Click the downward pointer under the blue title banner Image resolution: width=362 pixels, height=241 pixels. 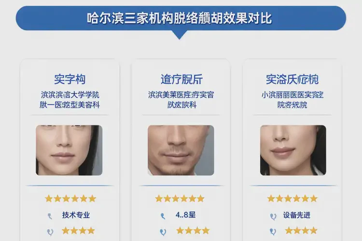coord(180,35)
